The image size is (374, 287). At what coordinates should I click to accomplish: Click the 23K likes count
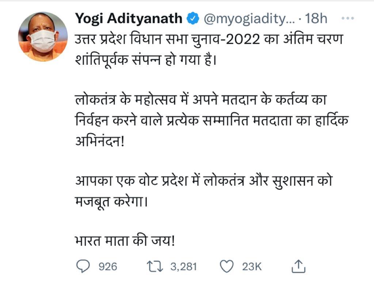pos(252,267)
